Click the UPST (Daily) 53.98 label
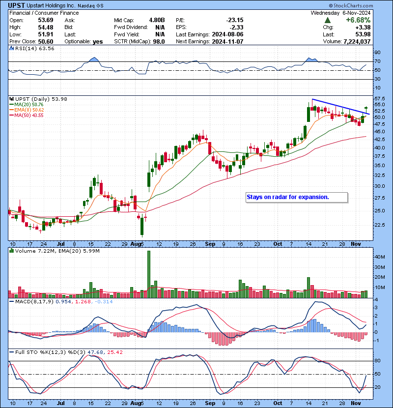 (41, 99)
